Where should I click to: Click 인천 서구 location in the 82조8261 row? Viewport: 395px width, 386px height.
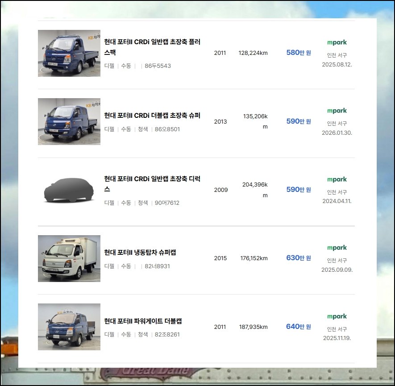tap(337, 329)
